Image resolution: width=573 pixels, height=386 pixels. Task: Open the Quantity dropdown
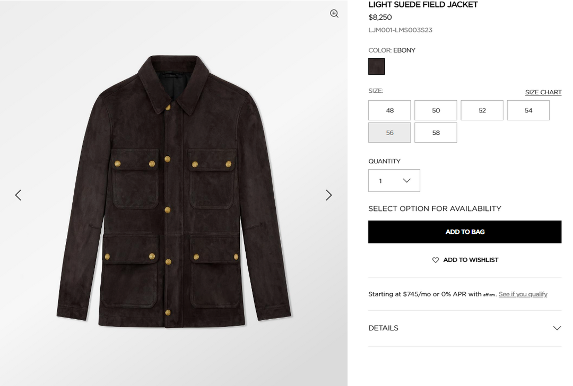pos(394,181)
